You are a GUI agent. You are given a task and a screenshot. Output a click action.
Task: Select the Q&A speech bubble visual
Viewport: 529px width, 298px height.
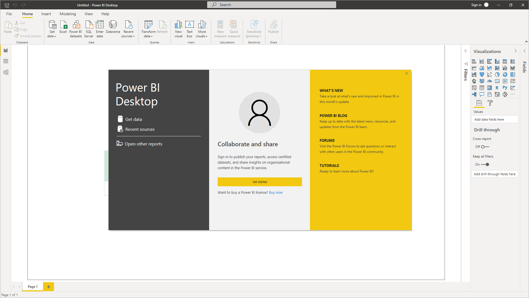pyautogui.click(x=482, y=94)
